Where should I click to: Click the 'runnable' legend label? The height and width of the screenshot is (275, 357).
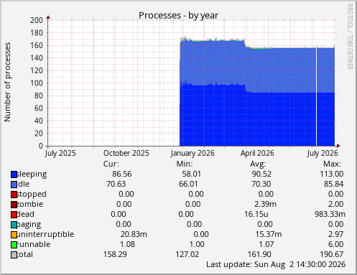(x=34, y=244)
